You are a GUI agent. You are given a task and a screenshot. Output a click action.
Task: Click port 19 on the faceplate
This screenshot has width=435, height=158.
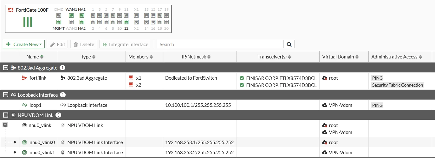pos(166,15)
